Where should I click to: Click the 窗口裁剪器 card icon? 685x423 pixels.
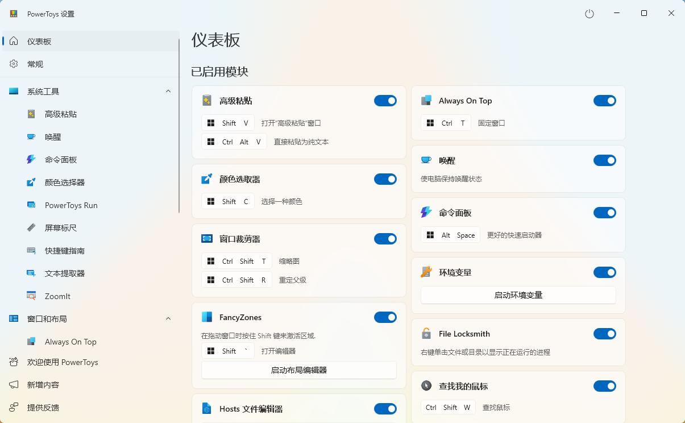tap(207, 239)
